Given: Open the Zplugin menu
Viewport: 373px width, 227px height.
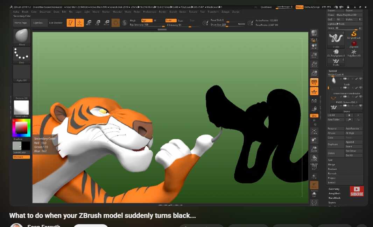Looking at the screenshot, I should pos(225,12).
